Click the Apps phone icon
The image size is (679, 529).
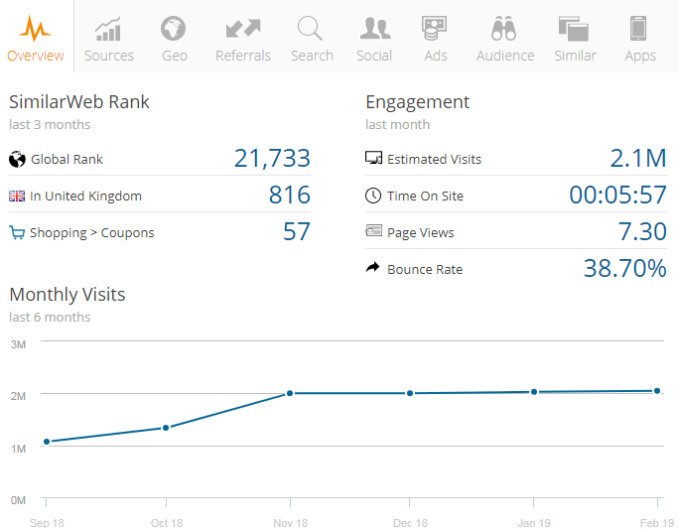tap(638, 28)
